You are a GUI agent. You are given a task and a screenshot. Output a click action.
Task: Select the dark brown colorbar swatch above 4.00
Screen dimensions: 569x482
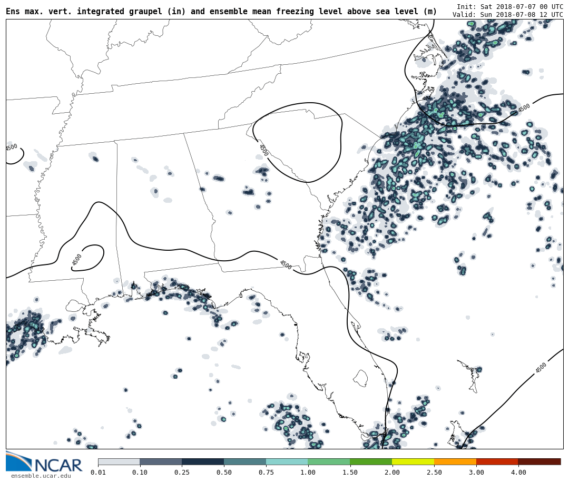(539, 461)
